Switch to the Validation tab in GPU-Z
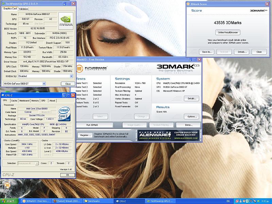 coord(23,9)
